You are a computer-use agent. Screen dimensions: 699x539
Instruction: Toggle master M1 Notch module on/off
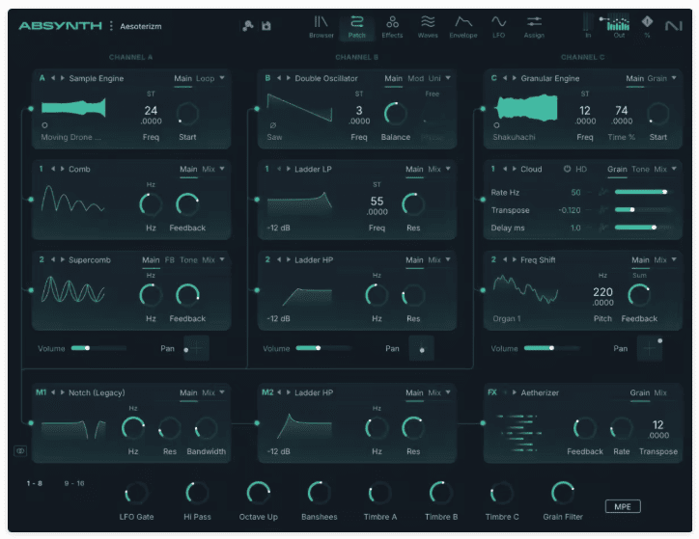click(x=41, y=392)
